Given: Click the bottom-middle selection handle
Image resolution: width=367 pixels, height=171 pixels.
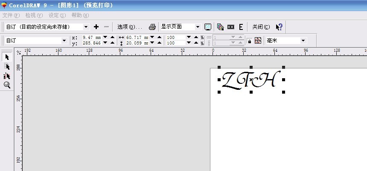Looking at the screenshot, I should tap(251, 92).
